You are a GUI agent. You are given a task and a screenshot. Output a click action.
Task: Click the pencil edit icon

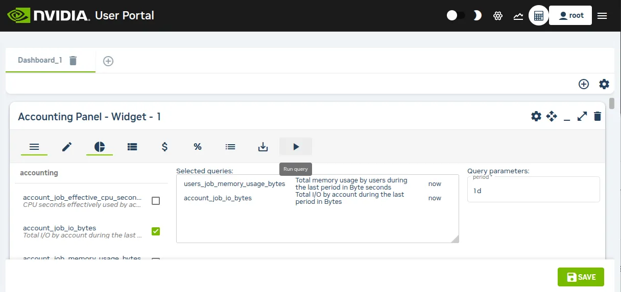tap(67, 147)
